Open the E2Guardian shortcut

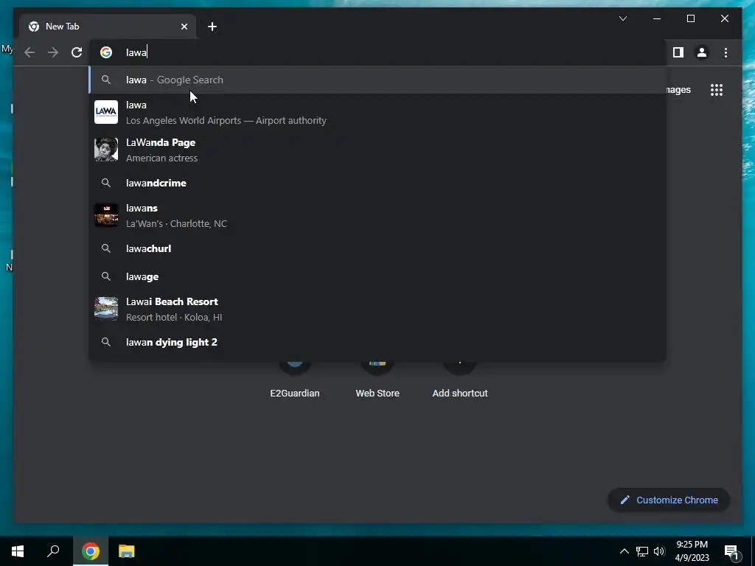[295, 380]
